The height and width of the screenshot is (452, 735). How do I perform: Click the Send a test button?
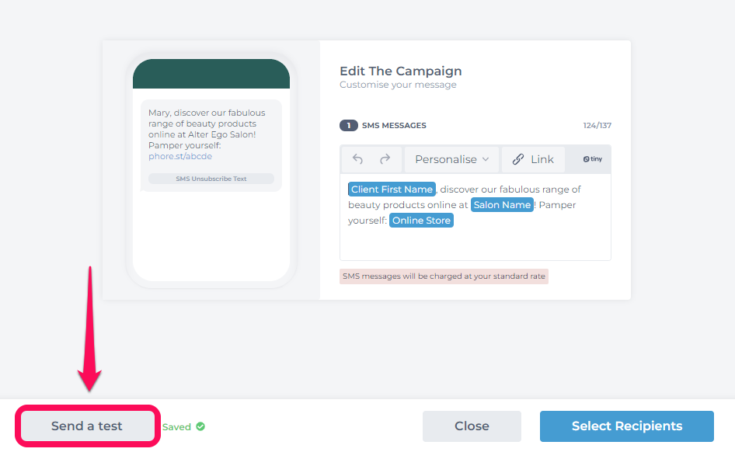(87, 426)
